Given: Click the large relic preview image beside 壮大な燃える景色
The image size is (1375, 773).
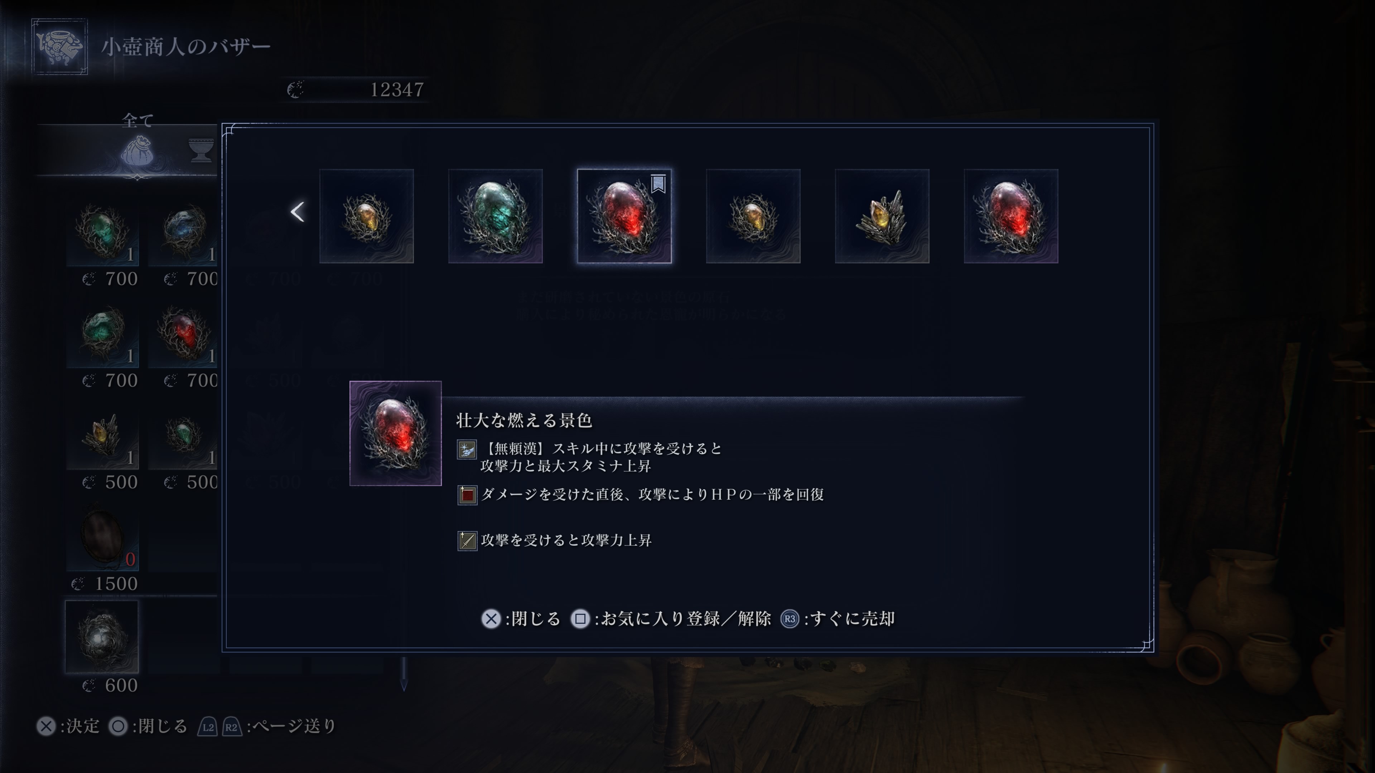Looking at the screenshot, I should click(x=396, y=433).
